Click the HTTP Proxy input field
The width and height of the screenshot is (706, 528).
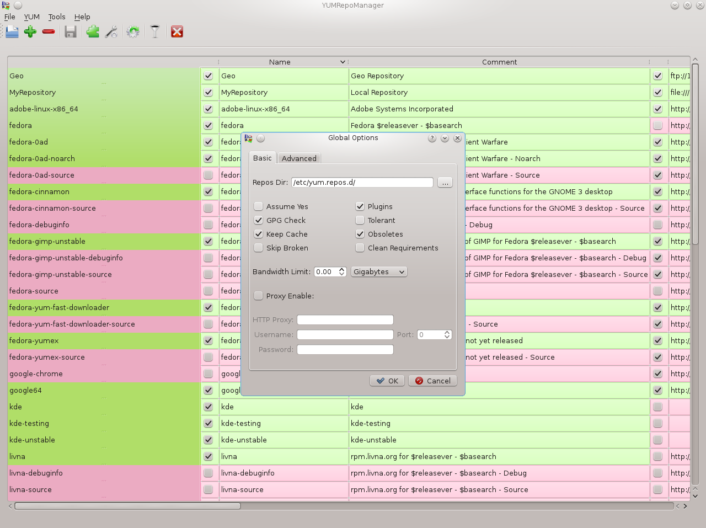(x=345, y=319)
